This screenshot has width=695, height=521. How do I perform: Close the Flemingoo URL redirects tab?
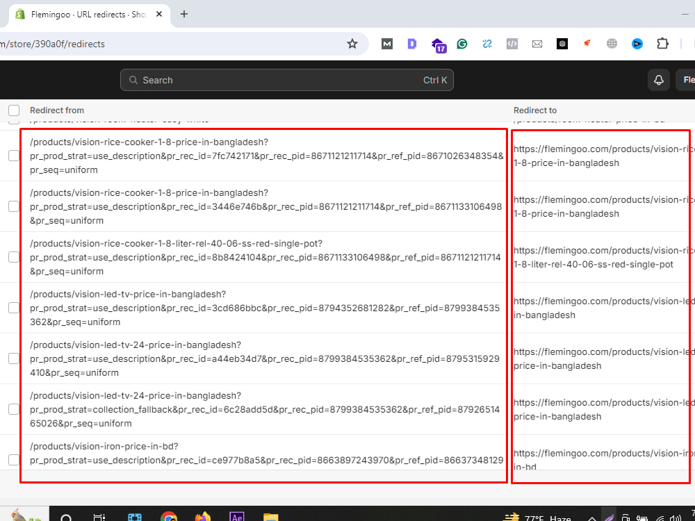159,14
